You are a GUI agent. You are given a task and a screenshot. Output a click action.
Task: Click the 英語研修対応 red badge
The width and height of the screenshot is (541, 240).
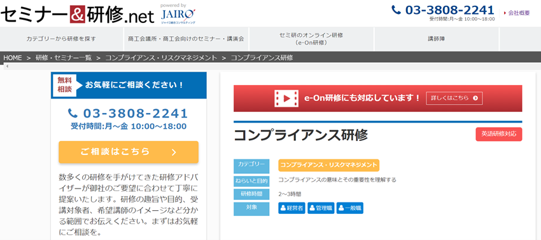(498, 135)
